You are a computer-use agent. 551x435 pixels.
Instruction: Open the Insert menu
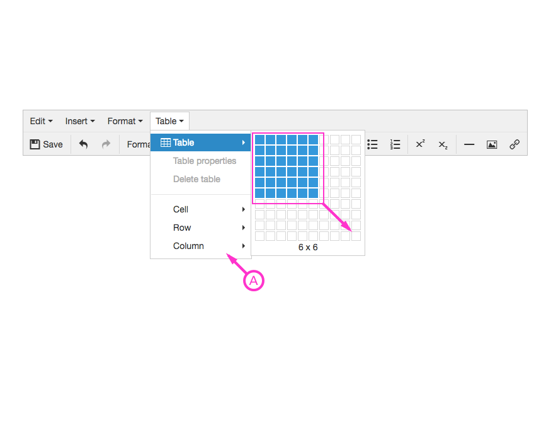point(79,120)
